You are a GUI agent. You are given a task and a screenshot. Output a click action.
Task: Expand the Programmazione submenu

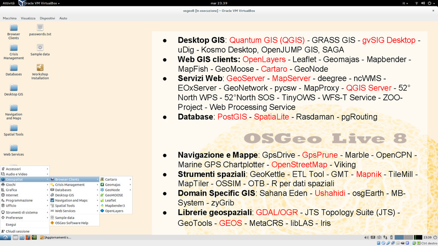click(x=25, y=200)
